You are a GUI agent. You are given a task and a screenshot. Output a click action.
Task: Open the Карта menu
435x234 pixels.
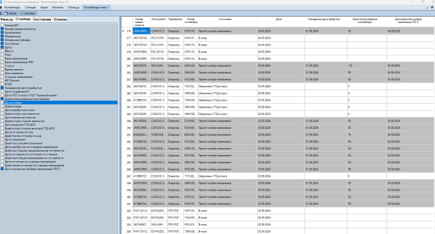click(44, 7)
